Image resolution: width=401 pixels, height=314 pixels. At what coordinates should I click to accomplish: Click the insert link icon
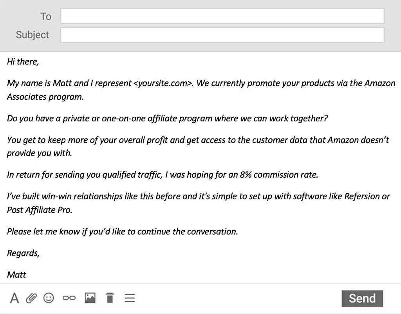click(x=69, y=298)
